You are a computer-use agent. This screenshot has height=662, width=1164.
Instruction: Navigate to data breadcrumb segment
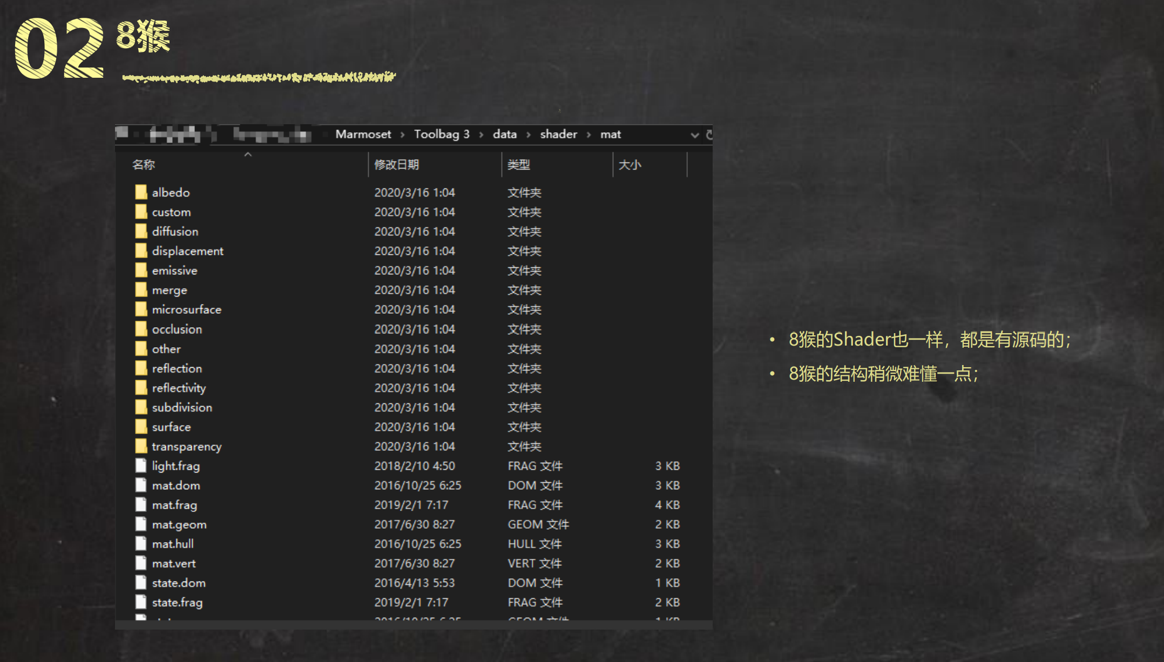pyautogui.click(x=504, y=134)
